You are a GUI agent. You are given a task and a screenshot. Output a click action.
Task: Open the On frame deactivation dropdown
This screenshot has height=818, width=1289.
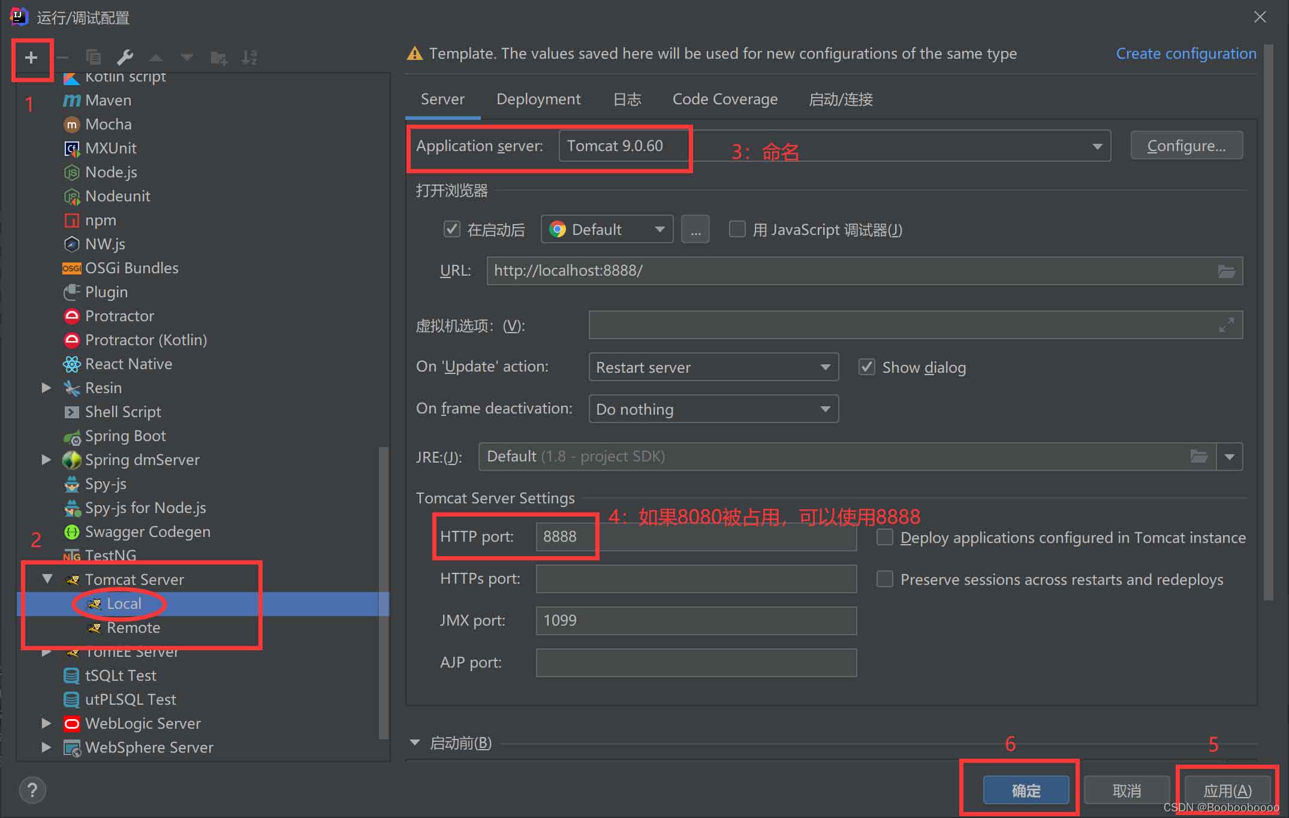tap(713, 409)
